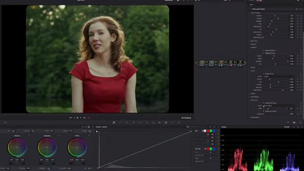Reset the Highlights color wheel

[59, 136]
